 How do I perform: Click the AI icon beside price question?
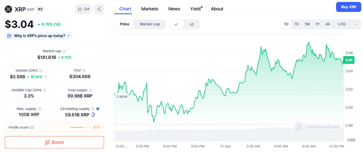click(x=9, y=36)
